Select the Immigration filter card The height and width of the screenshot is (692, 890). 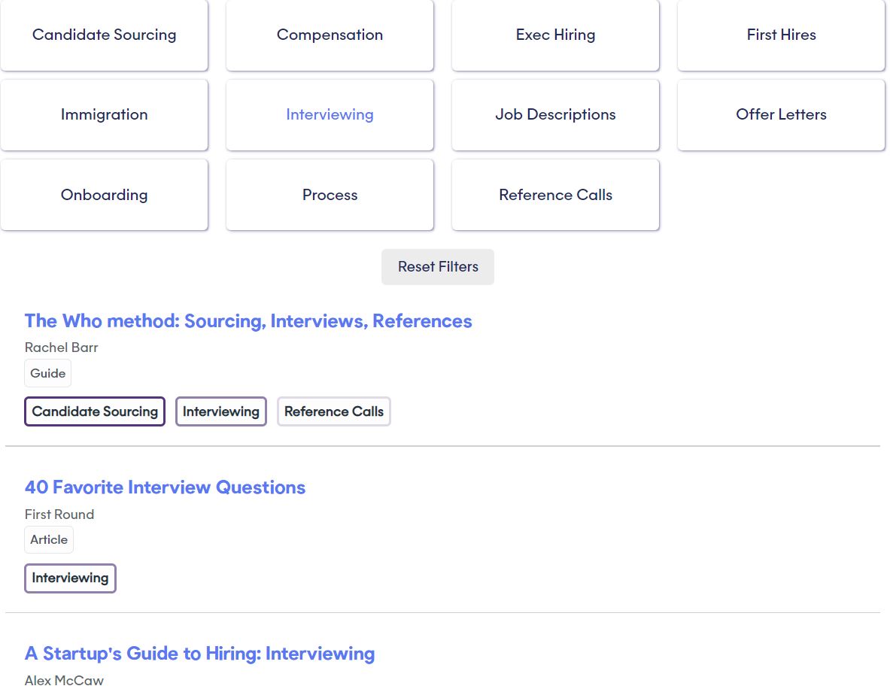[x=104, y=115]
